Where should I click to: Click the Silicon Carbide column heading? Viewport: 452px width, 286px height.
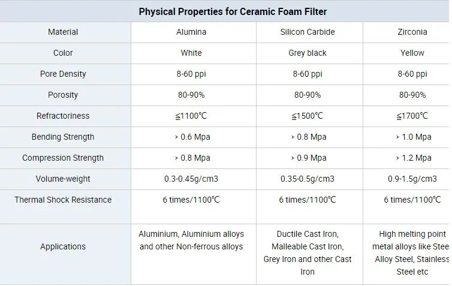308,32
